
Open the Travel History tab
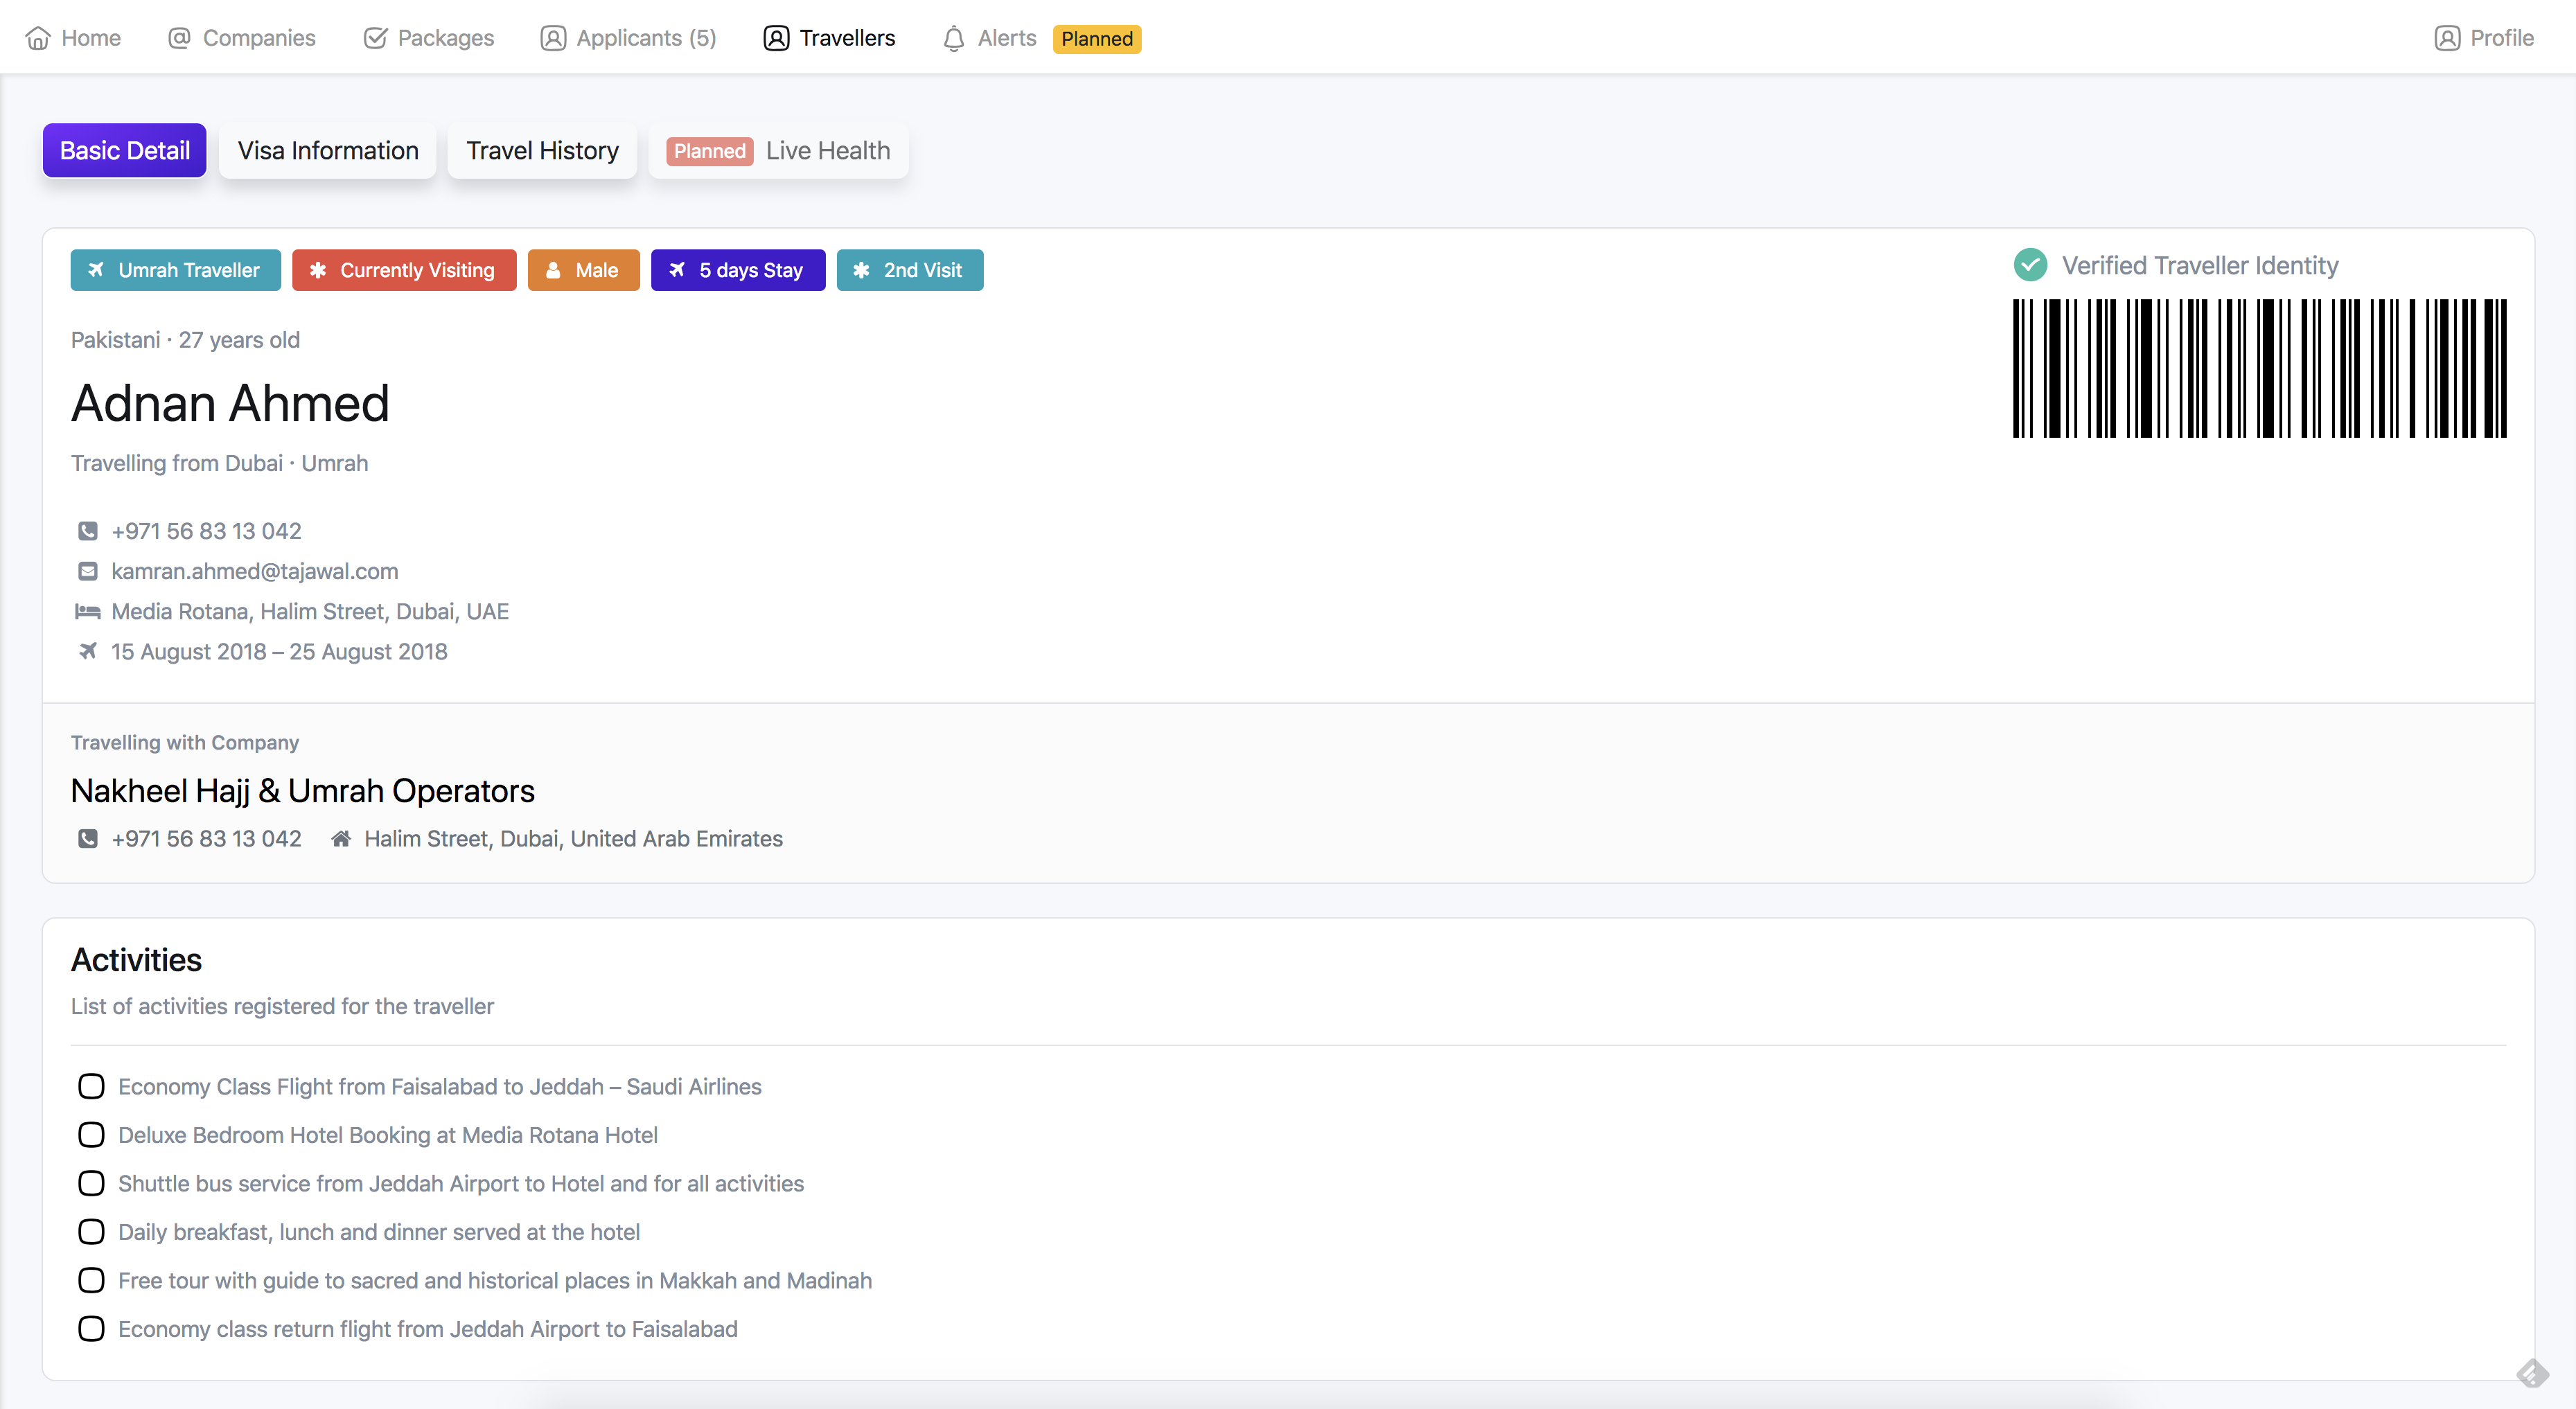[x=542, y=151]
